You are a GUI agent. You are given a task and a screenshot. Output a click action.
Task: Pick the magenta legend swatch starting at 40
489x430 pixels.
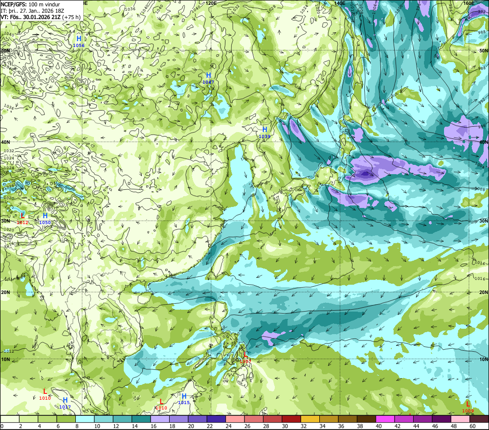(385, 419)
